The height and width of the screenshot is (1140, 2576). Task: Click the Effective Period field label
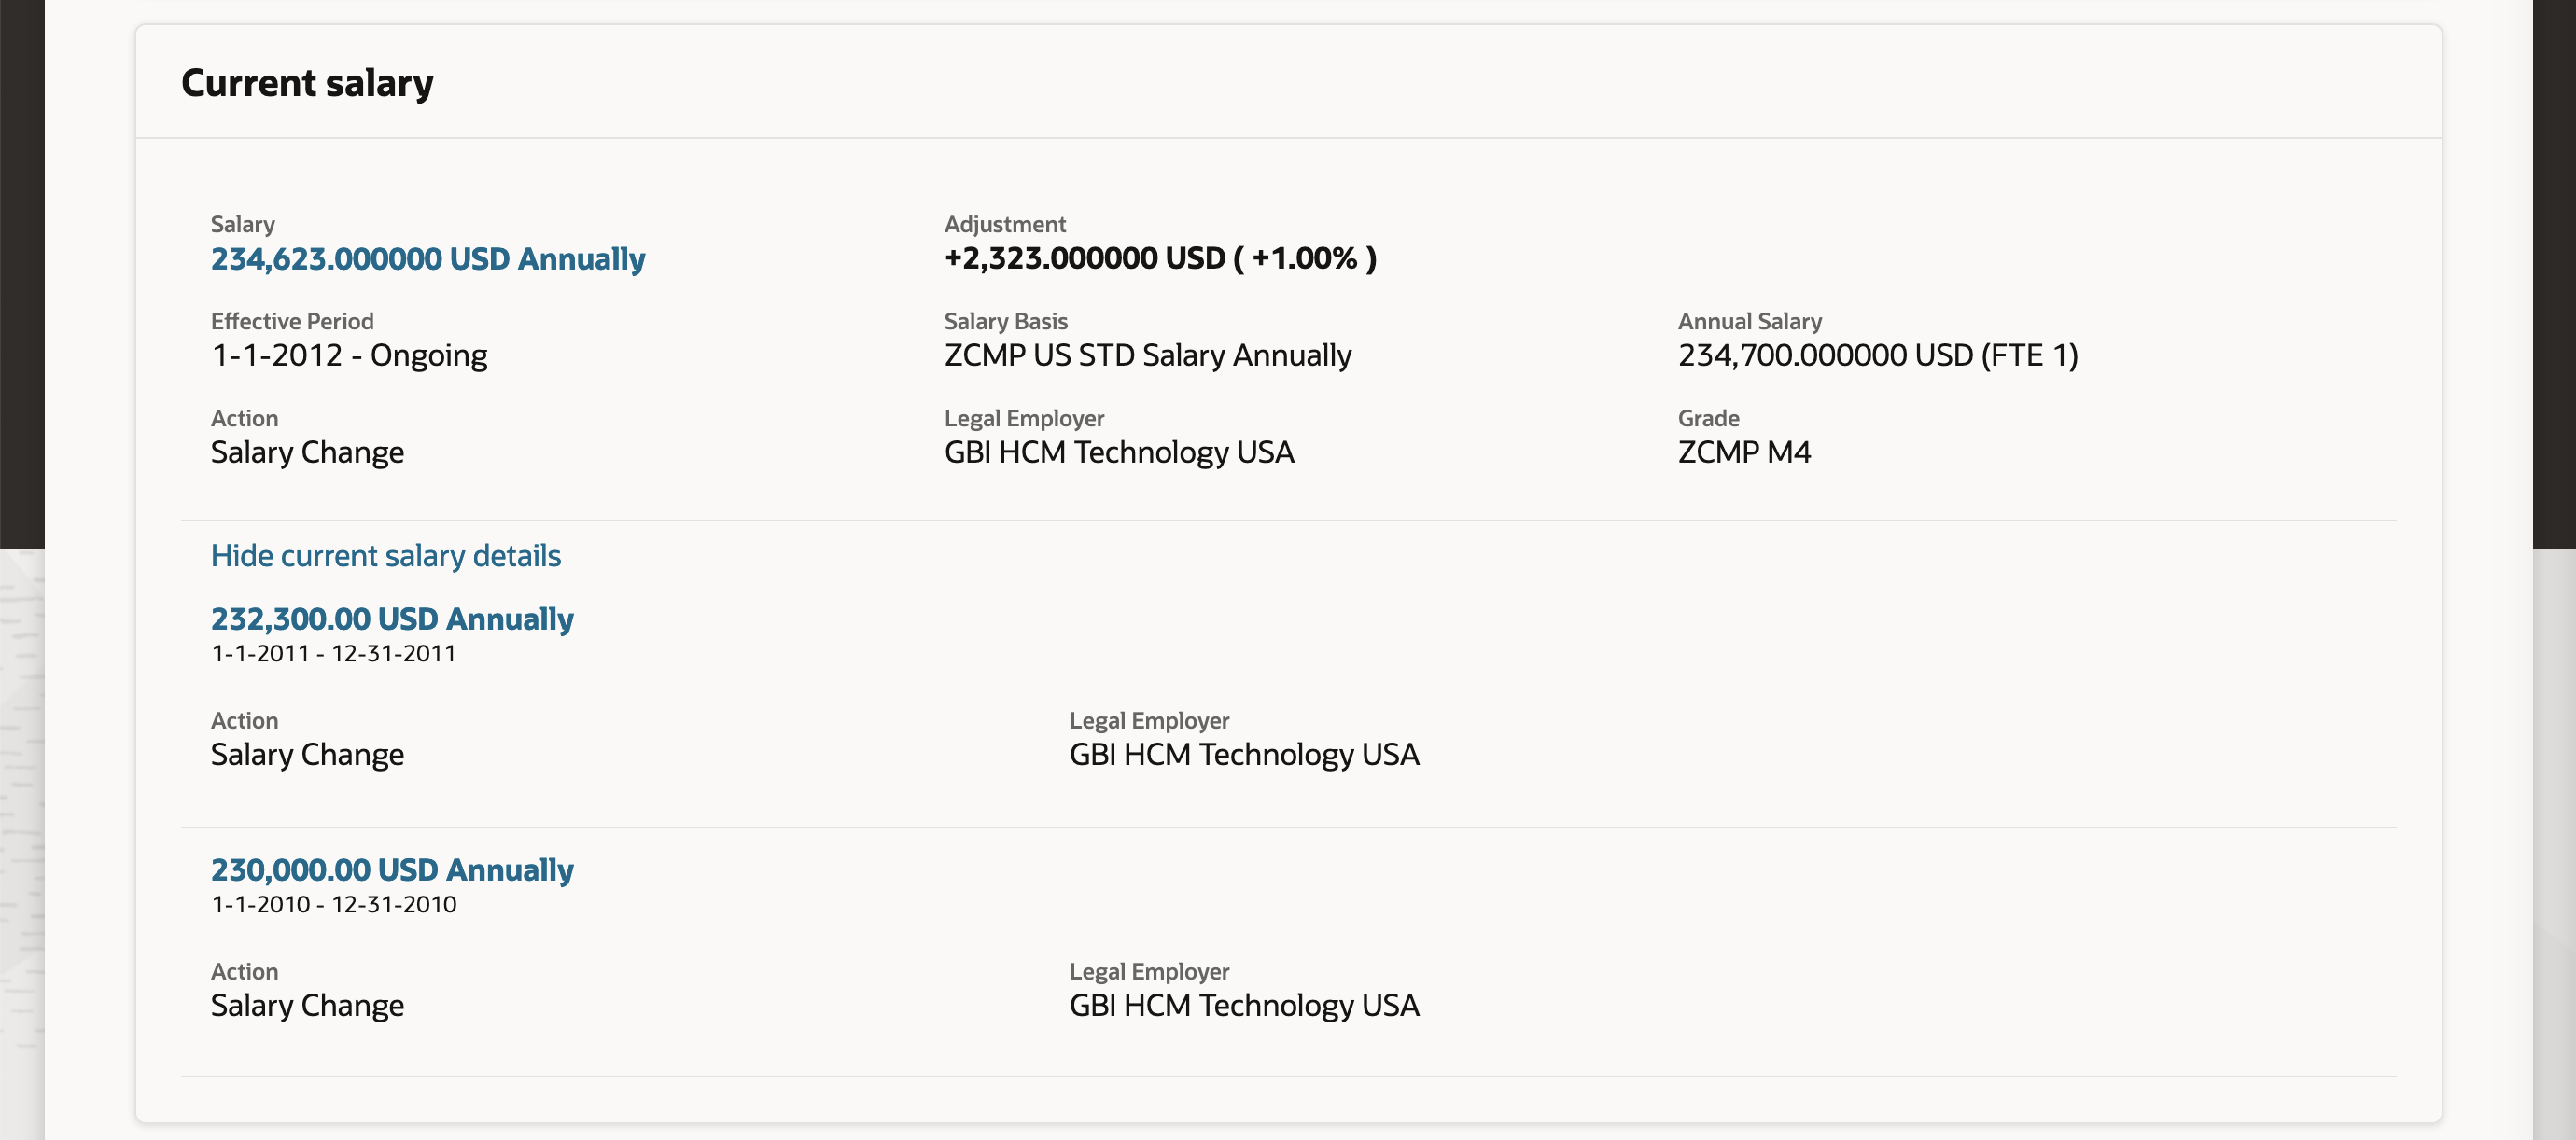[x=291, y=322]
